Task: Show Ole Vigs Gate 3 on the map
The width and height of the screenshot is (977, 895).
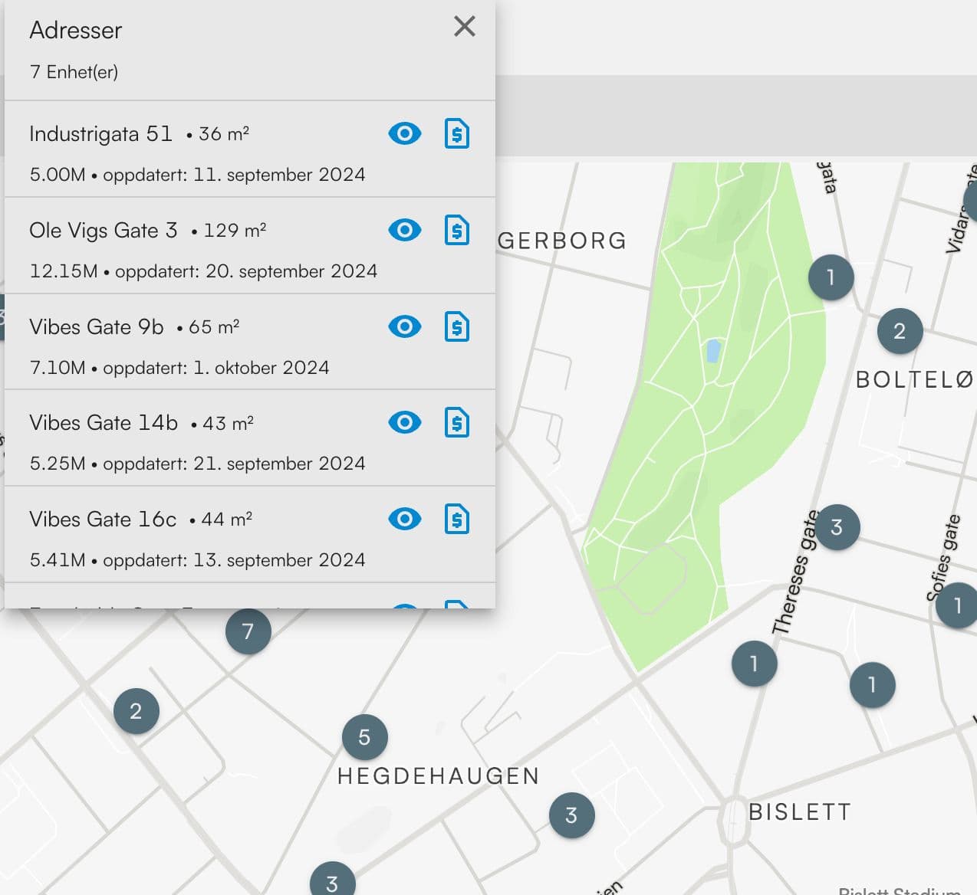Action: 404,230
